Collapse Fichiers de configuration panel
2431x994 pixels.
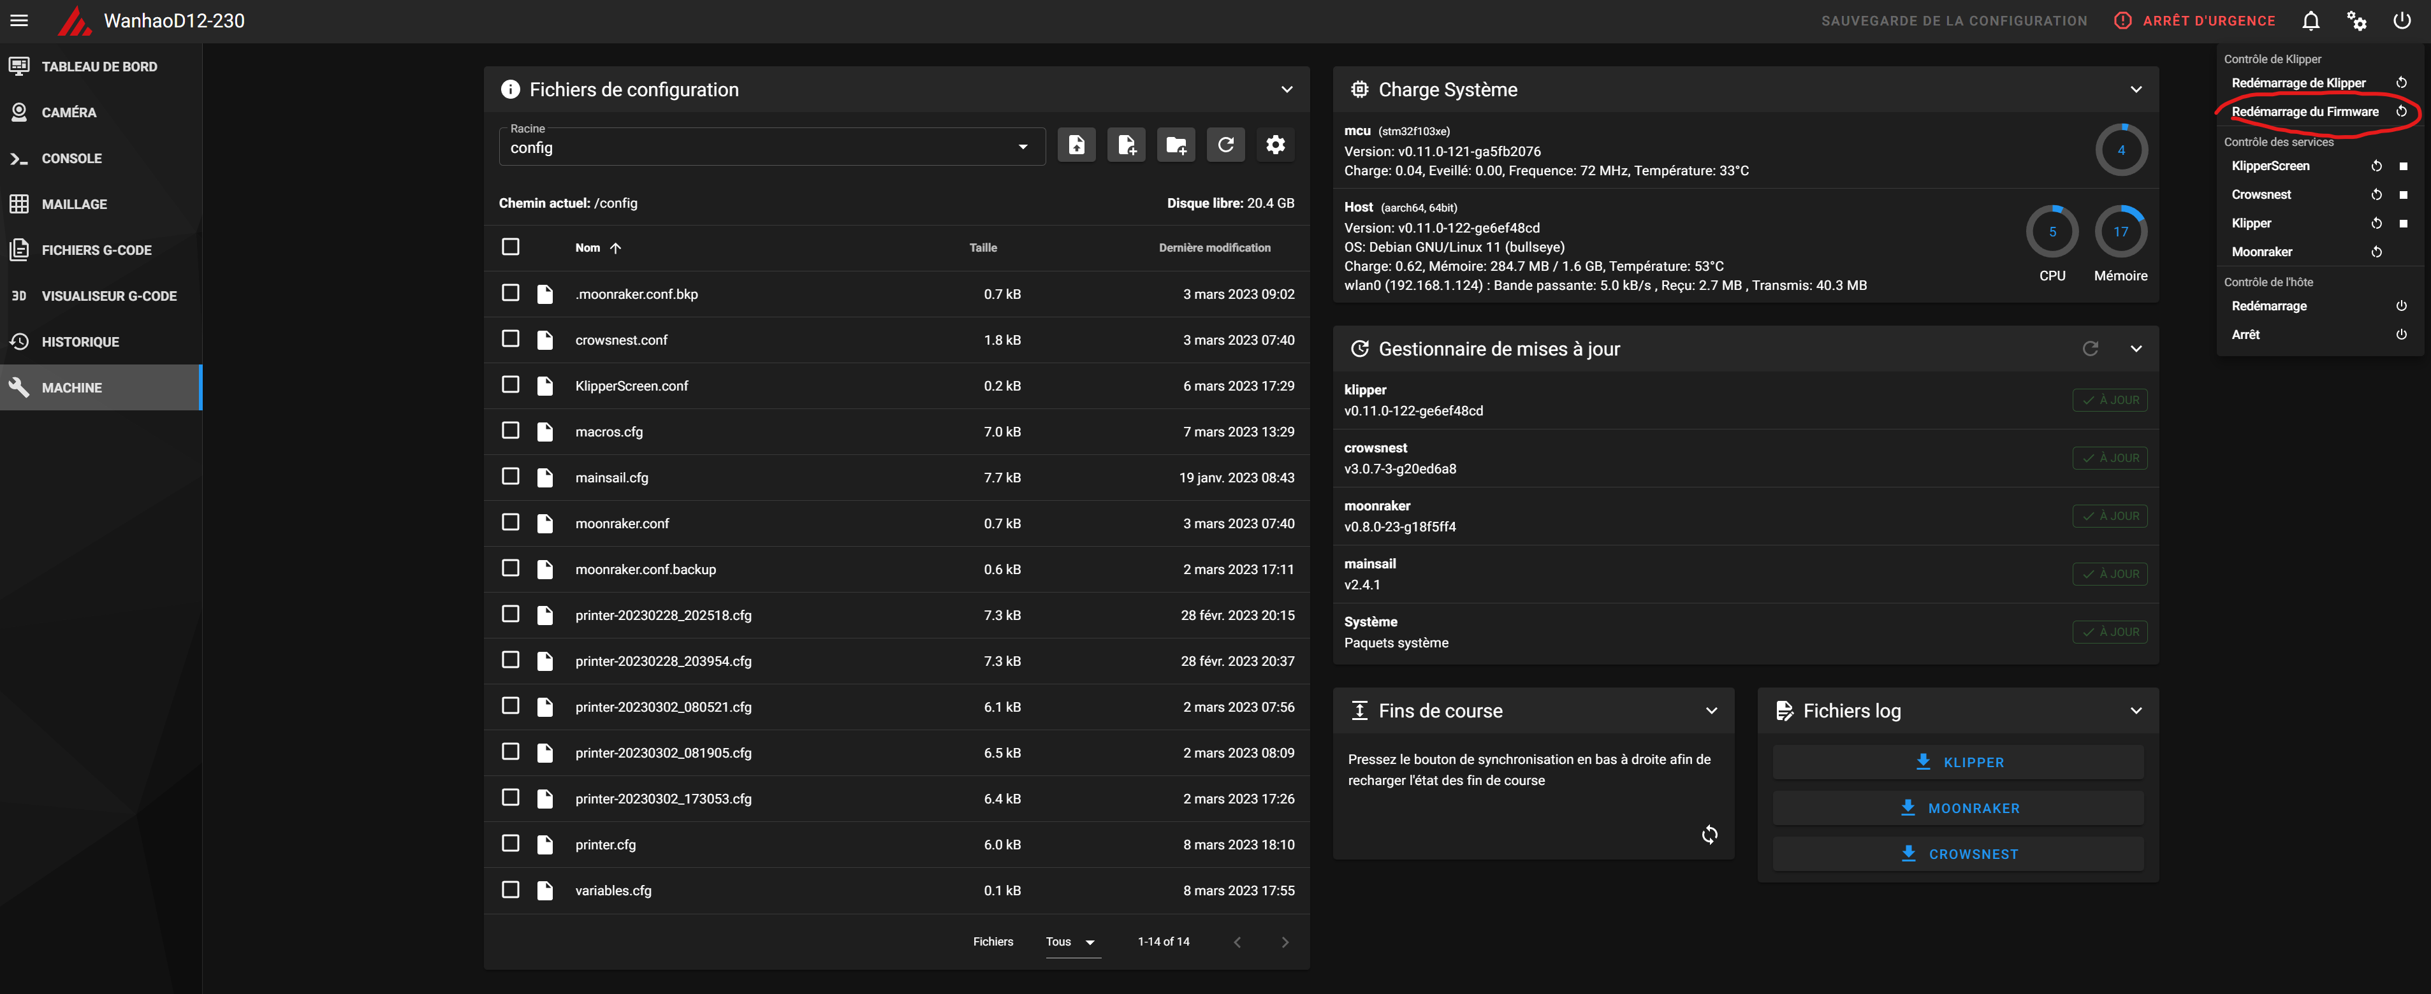click(x=1287, y=90)
